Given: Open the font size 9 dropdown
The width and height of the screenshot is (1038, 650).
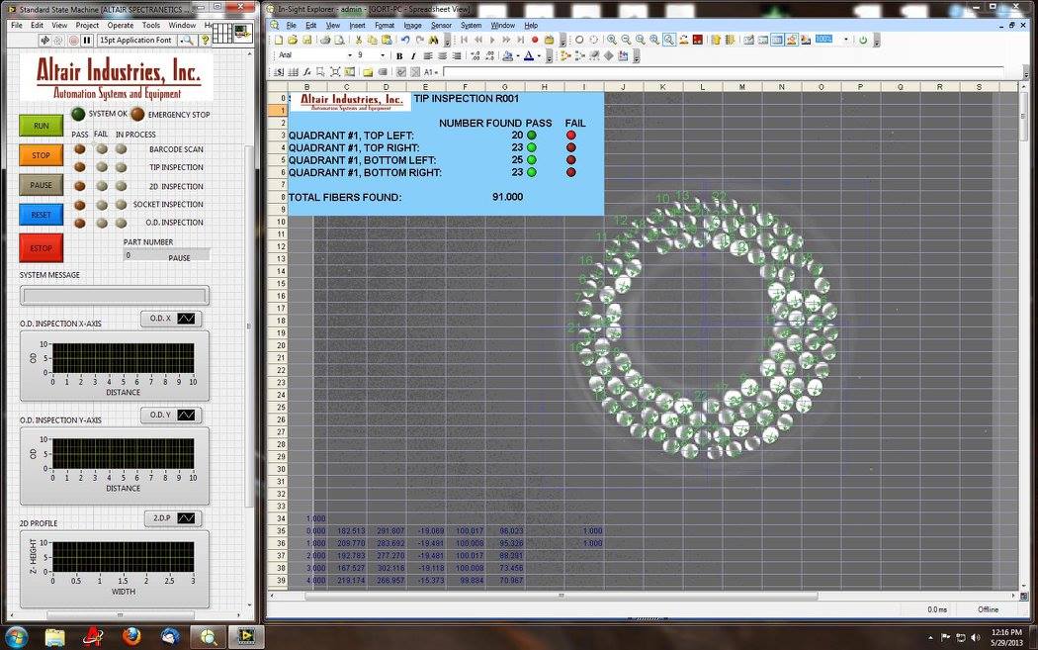Looking at the screenshot, I should 382,55.
